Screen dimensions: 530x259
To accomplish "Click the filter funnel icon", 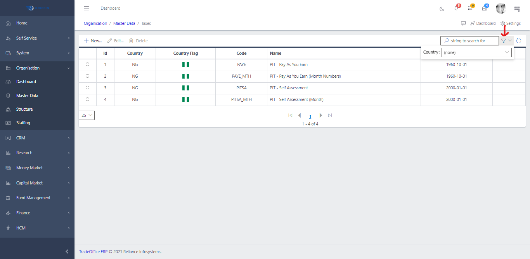I will (504, 41).
